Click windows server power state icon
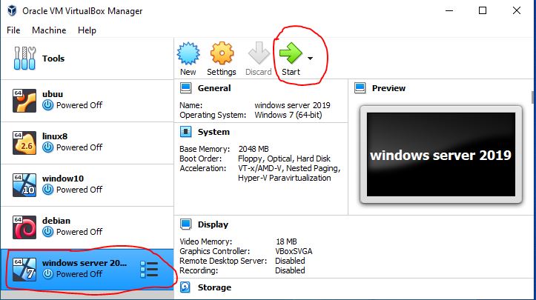 click(48, 274)
